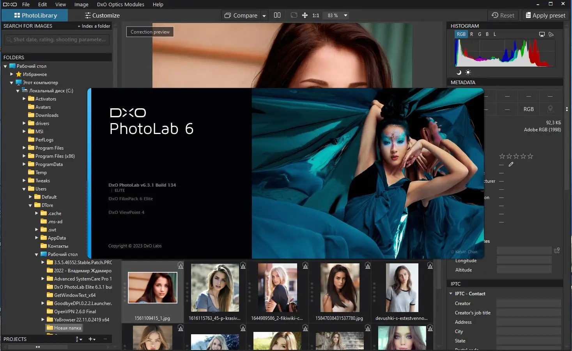
Task: Click the monitor icon in Histogram panel
Action: click(x=542, y=34)
